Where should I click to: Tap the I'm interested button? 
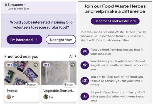[24, 40]
